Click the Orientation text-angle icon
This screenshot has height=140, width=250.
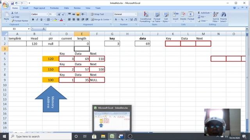point(83,14)
